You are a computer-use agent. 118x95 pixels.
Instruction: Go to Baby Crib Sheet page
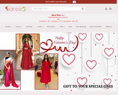pos(96,27)
